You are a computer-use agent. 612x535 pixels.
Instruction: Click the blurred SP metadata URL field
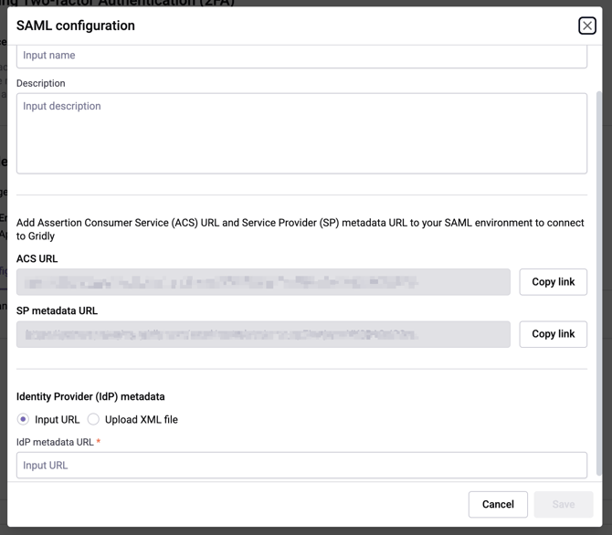coord(263,334)
